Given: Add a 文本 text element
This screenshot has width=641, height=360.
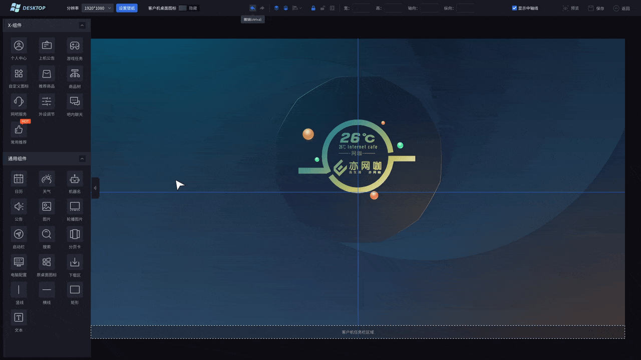Looking at the screenshot, I should pyautogui.click(x=19, y=317).
